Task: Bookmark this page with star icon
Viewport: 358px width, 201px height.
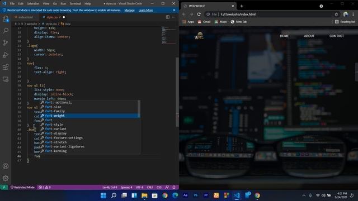Action: pyautogui.click(x=336, y=14)
